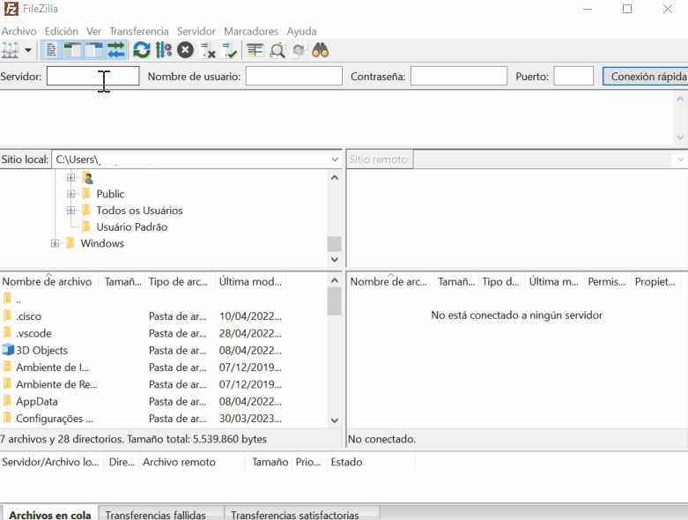Toggle local directory tree view

(x=73, y=50)
